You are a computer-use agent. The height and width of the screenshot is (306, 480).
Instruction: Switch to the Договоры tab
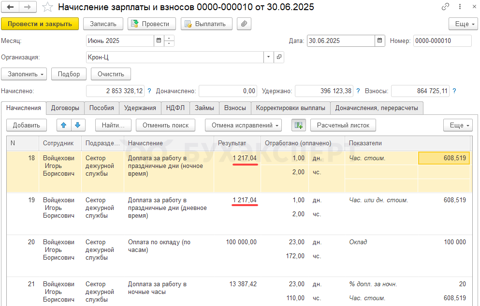pyautogui.click(x=65, y=108)
